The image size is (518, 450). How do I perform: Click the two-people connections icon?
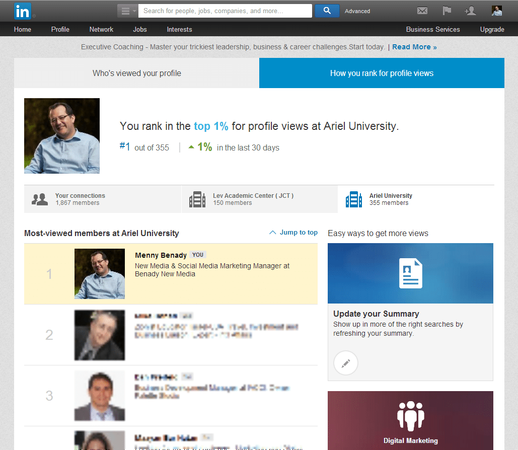(40, 199)
